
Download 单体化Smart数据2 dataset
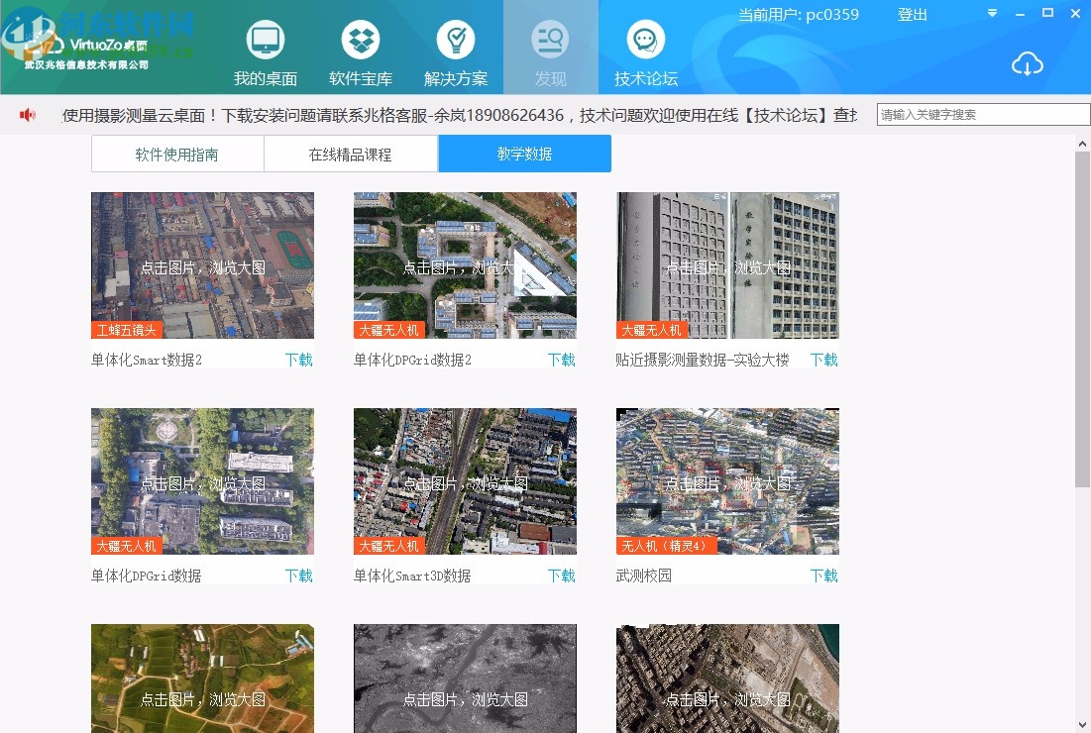(x=299, y=361)
